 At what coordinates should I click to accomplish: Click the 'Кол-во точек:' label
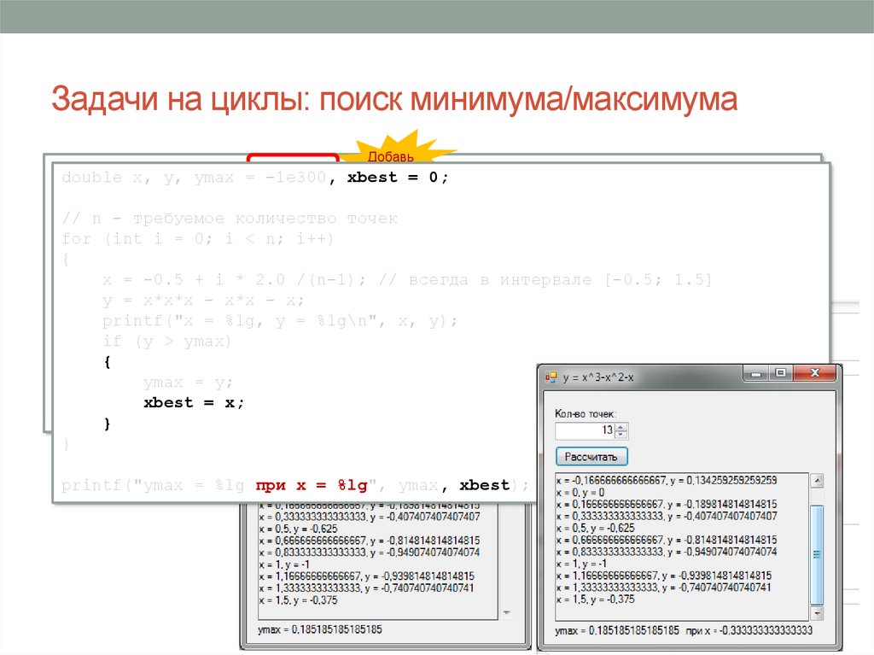(585, 414)
